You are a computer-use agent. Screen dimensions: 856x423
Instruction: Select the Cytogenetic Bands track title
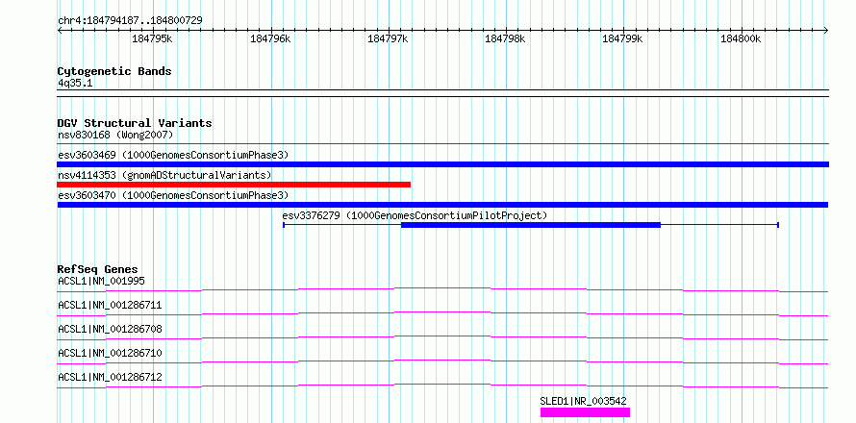pos(114,71)
